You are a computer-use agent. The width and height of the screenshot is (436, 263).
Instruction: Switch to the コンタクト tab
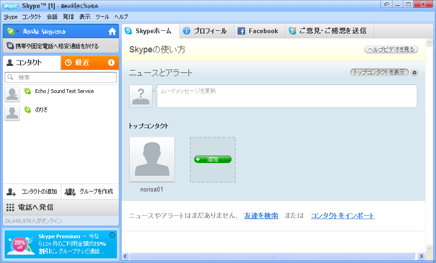(32, 63)
